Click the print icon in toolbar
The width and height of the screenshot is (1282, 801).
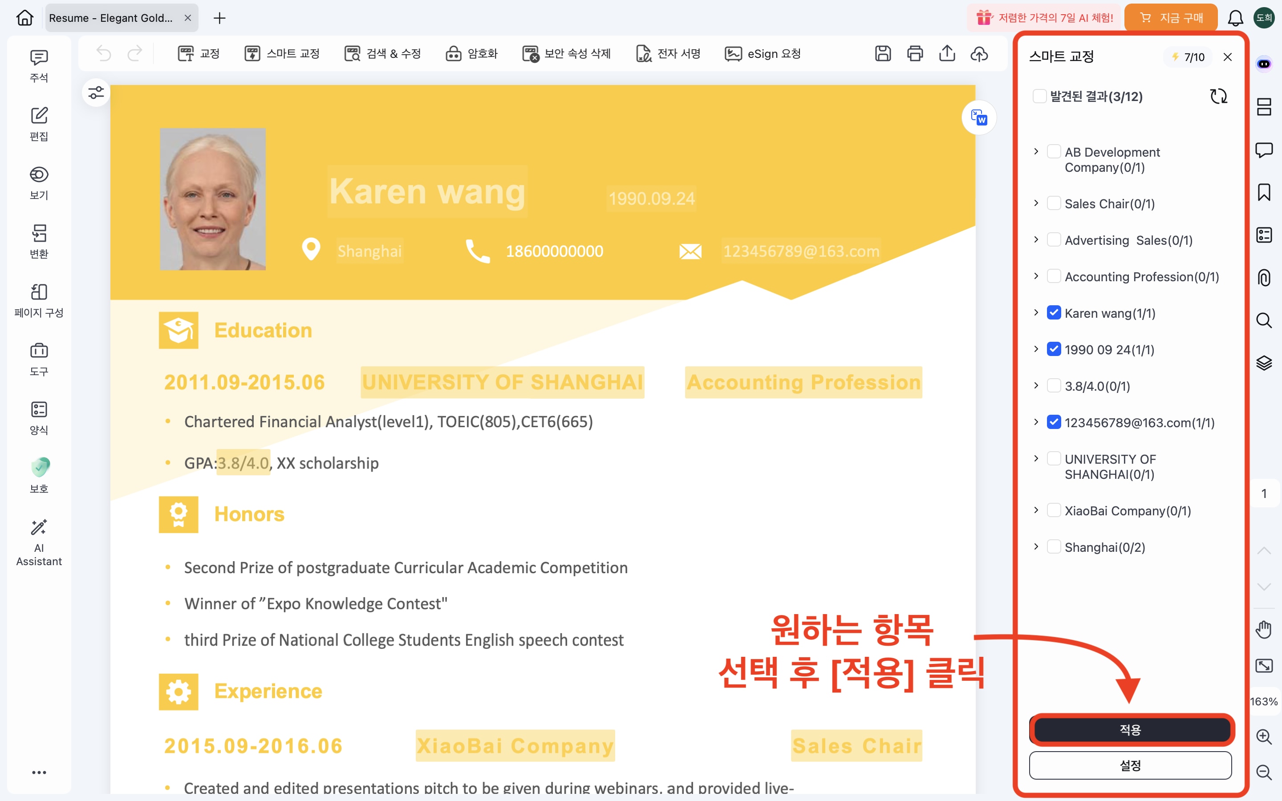(x=915, y=53)
